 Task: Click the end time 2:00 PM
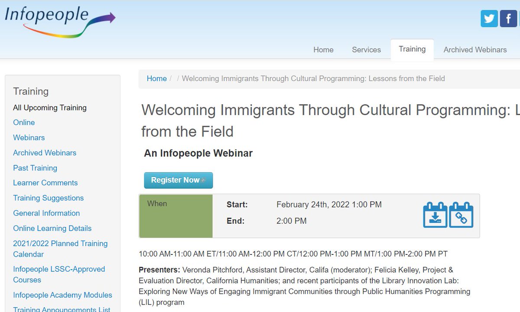click(x=291, y=221)
